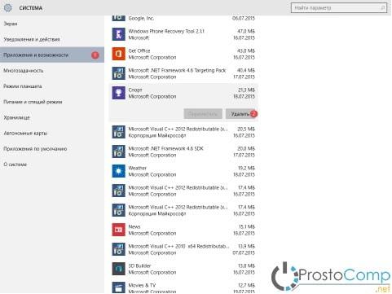
Task: Select Приложения и возможности in sidebar
Action: click(x=52, y=55)
